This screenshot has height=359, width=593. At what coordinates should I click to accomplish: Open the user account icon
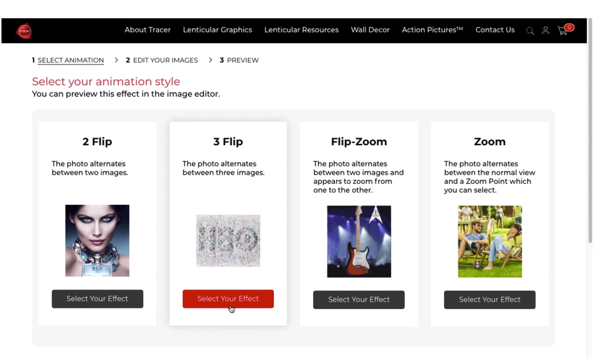[x=546, y=31]
